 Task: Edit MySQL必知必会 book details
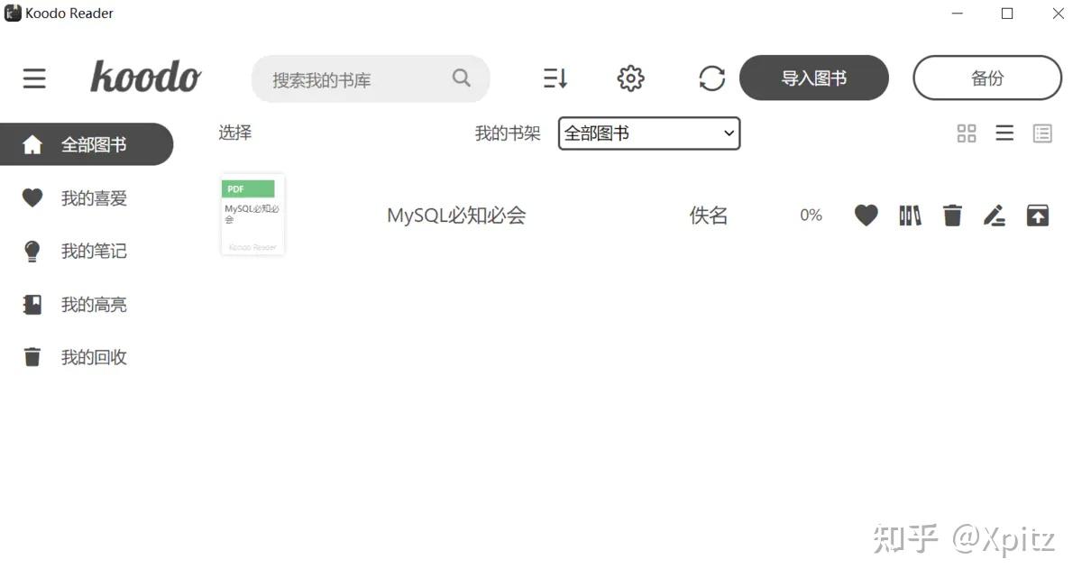(x=995, y=216)
